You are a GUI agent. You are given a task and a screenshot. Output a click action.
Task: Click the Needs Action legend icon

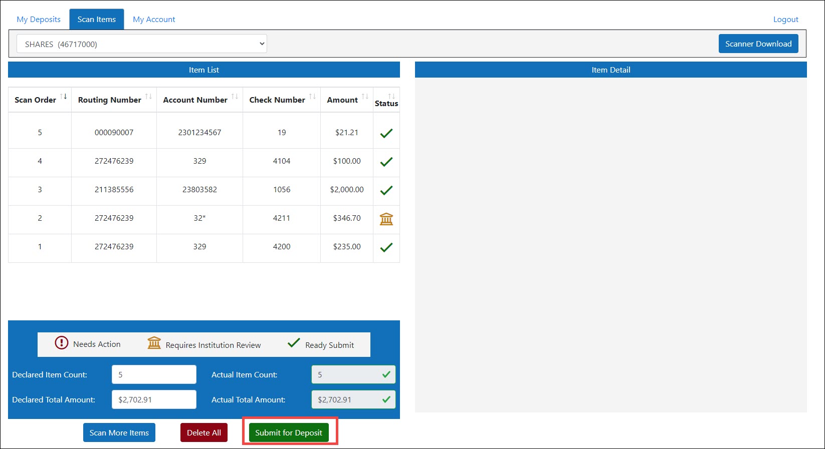pyautogui.click(x=61, y=343)
